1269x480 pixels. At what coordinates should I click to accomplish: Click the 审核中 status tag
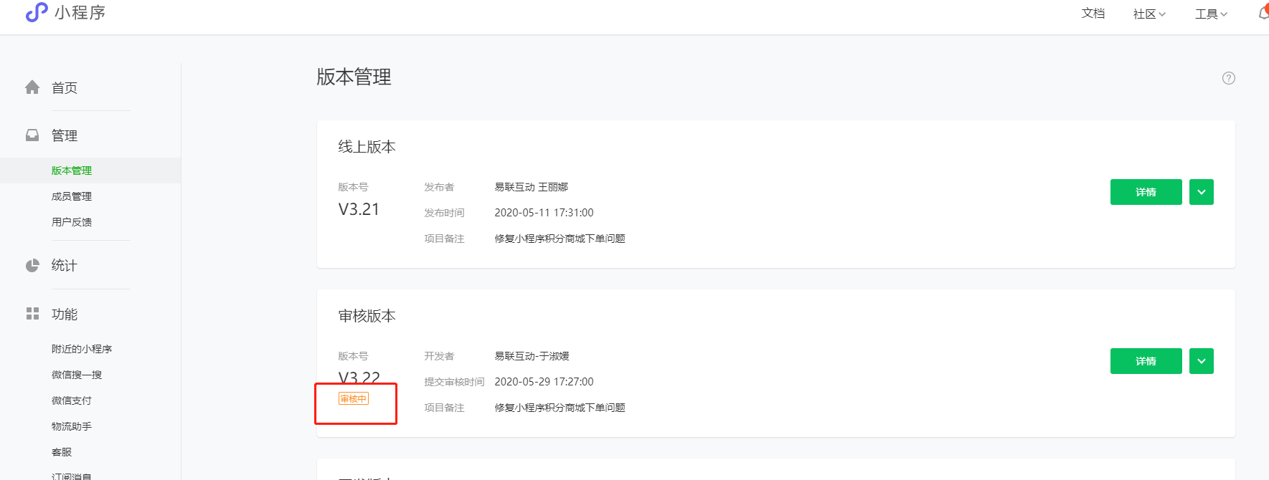[354, 399]
